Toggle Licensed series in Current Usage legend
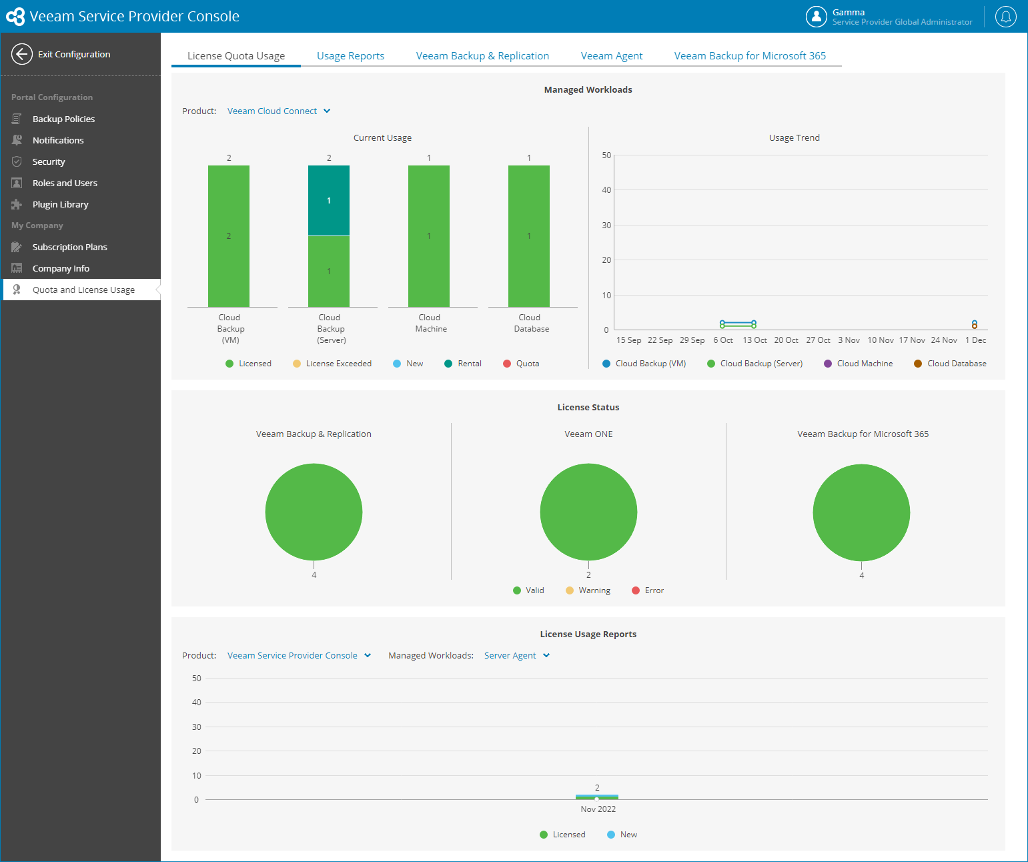1028x862 pixels. (x=249, y=364)
